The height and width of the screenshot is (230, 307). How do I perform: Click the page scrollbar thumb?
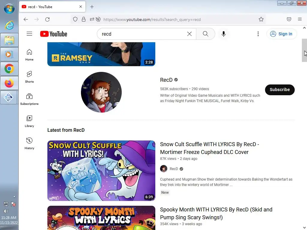304,50
